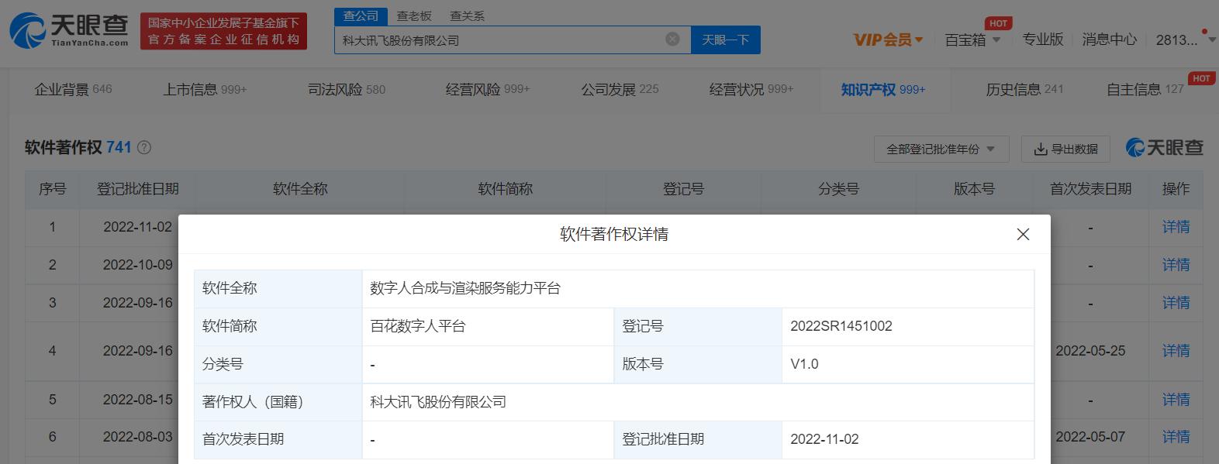Switch to the 查老板 search tab
The width and height of the screenshot is (1219, 464).
point(414,15)
